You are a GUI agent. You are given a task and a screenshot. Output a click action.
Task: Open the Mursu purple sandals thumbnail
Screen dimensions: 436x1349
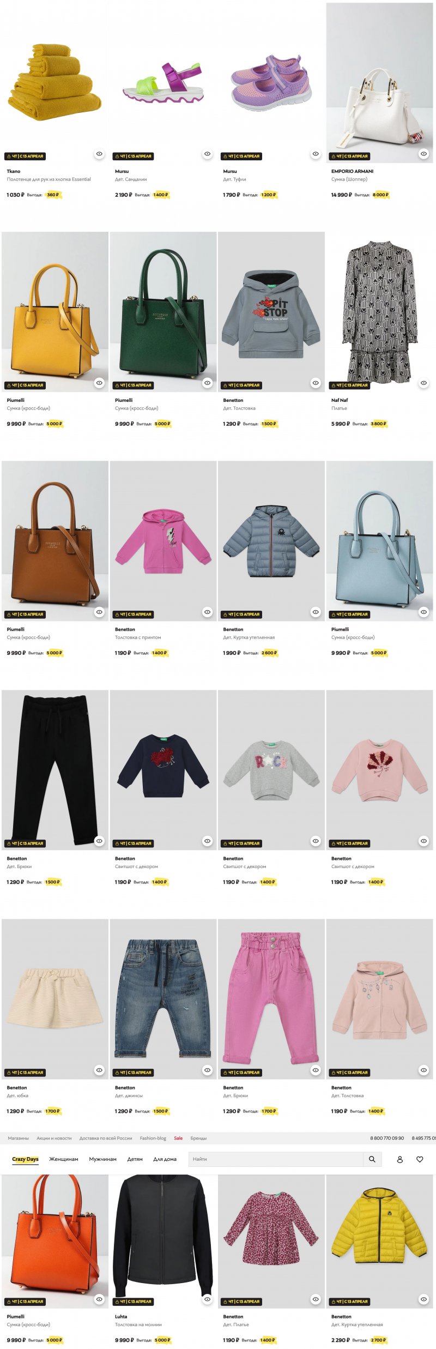coord(163,83)
